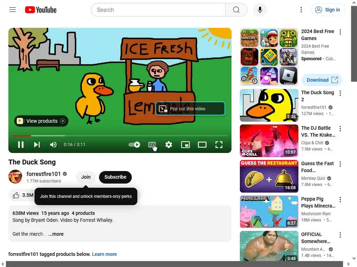Mute the video volume

pyautogui.click(x=53, y=145)
